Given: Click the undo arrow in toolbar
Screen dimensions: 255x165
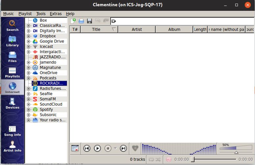Looking at the screenshot, I should tap(98, 21).
